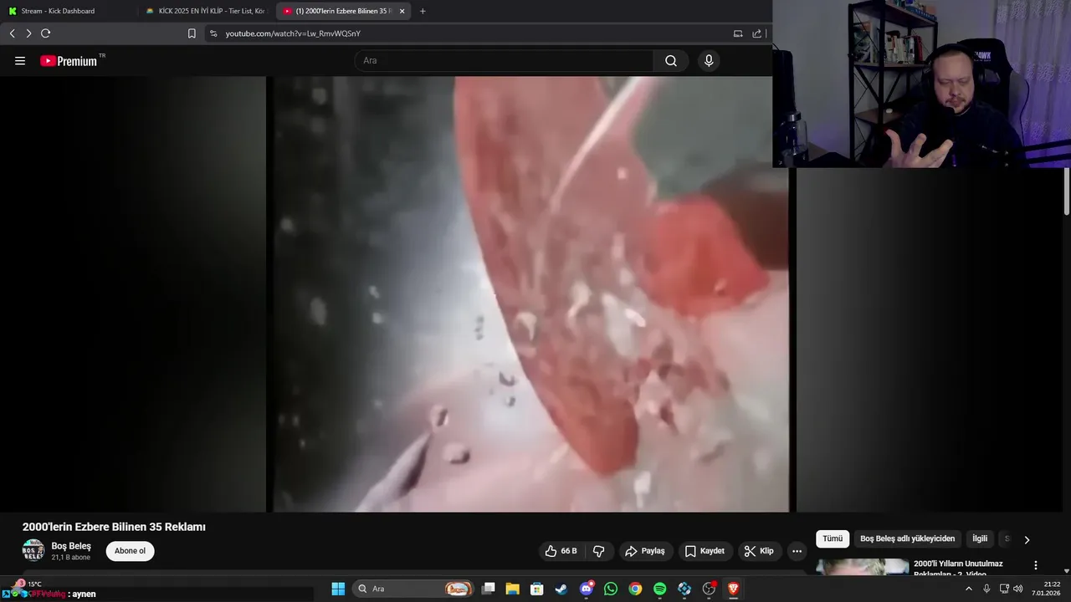Open clock and date 21:22 panel

pos(1047,589)
